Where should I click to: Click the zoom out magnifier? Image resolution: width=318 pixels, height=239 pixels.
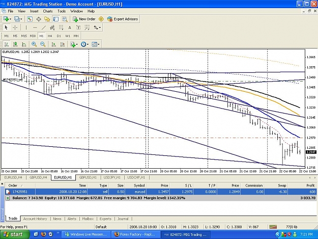(43, 44)
